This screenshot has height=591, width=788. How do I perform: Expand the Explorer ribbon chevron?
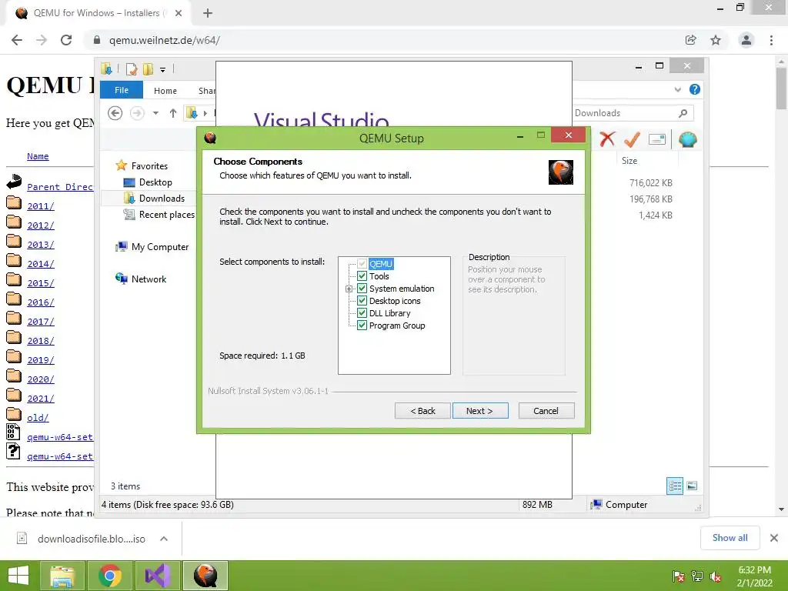678,89
